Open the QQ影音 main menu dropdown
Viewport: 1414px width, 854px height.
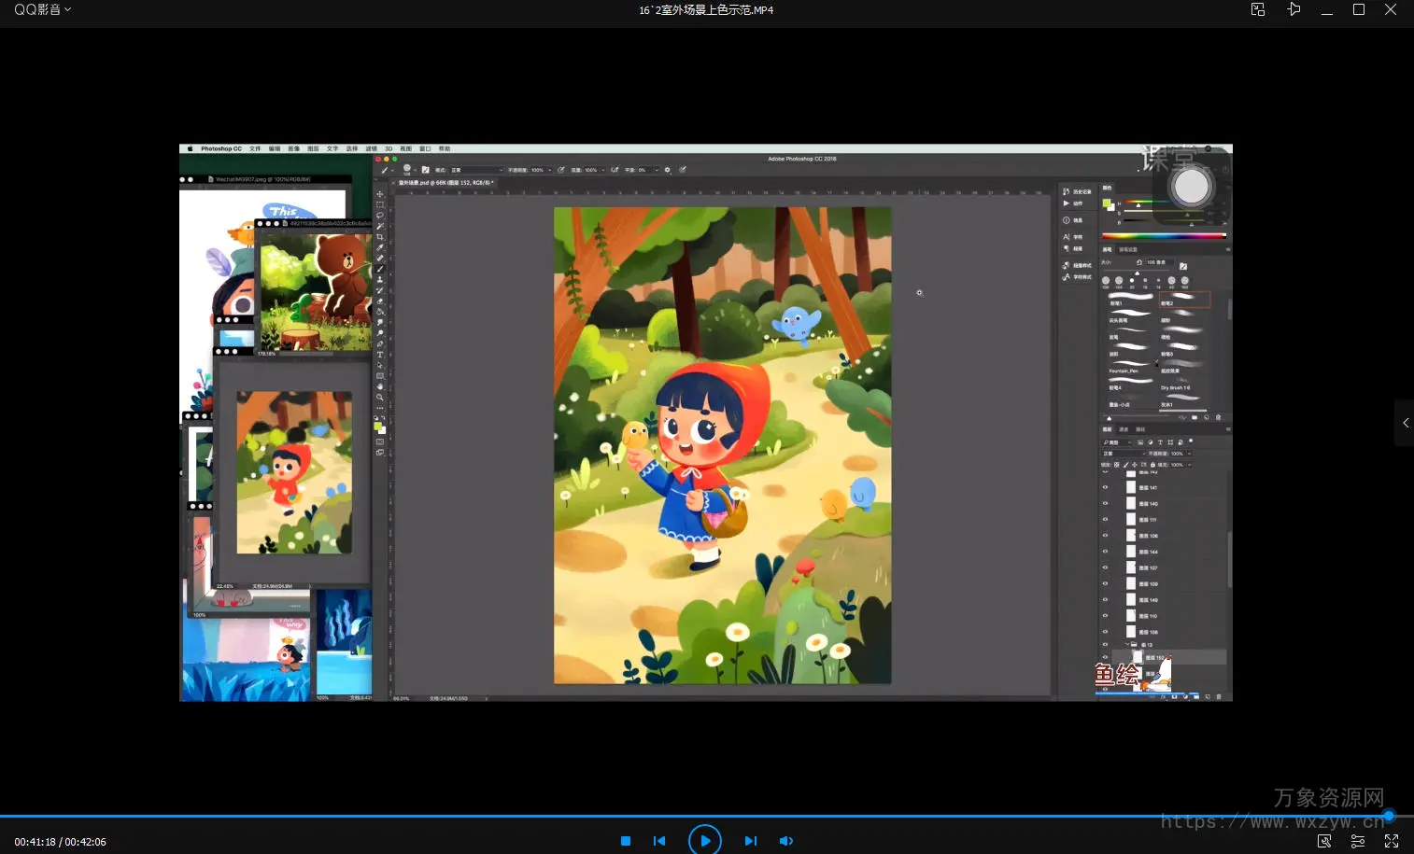pos(42,9)
